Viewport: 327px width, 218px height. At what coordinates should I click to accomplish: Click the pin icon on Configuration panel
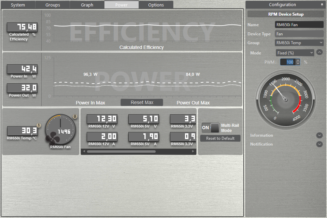(x=322, y=5)
